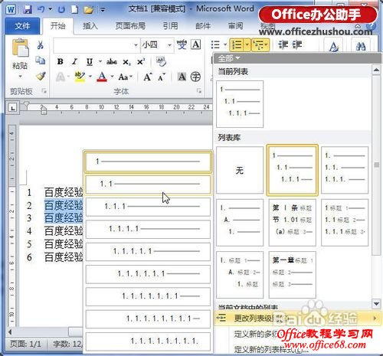Toggle subscript formatting
Image resolution: width=383 pixels, height=356 pixels.
pos(126,62)
